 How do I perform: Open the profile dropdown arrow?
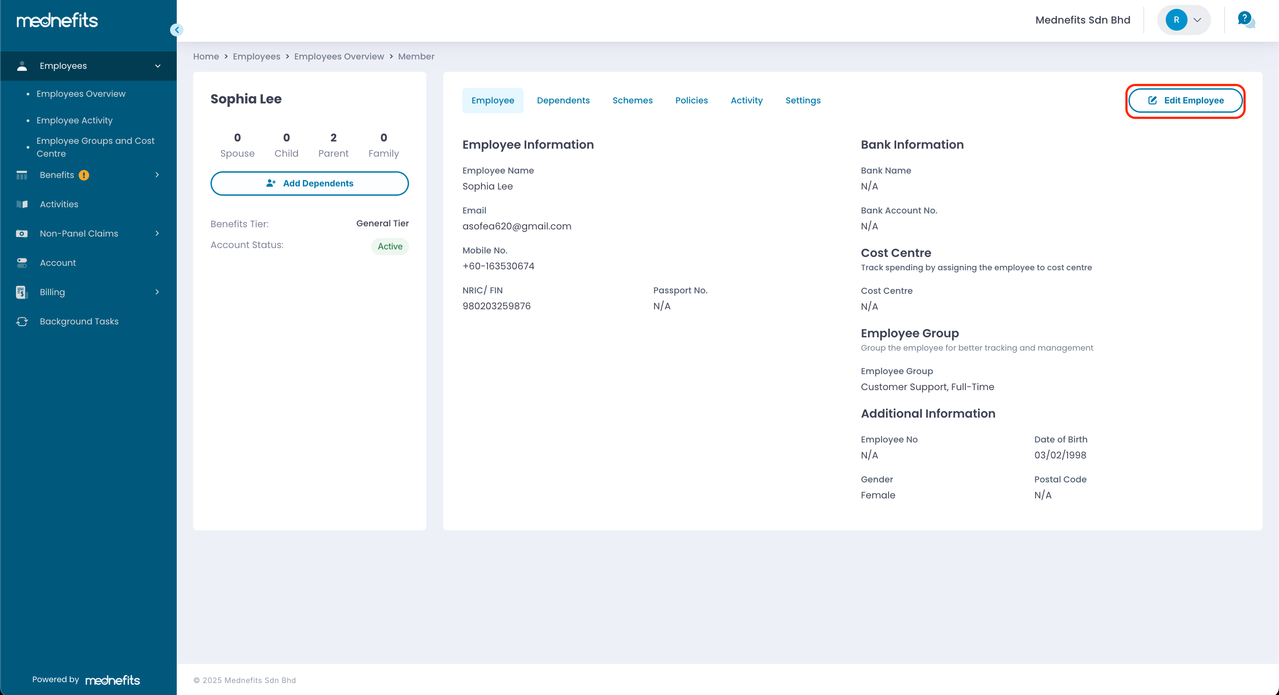tap(1197, 20)
